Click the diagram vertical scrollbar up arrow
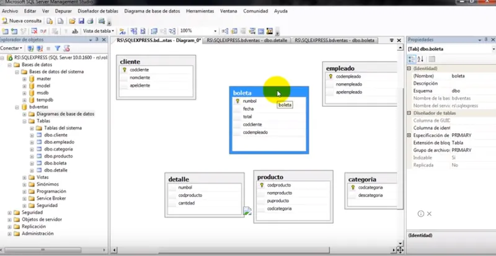Screen dimensions: 496x256 (401, 48)
